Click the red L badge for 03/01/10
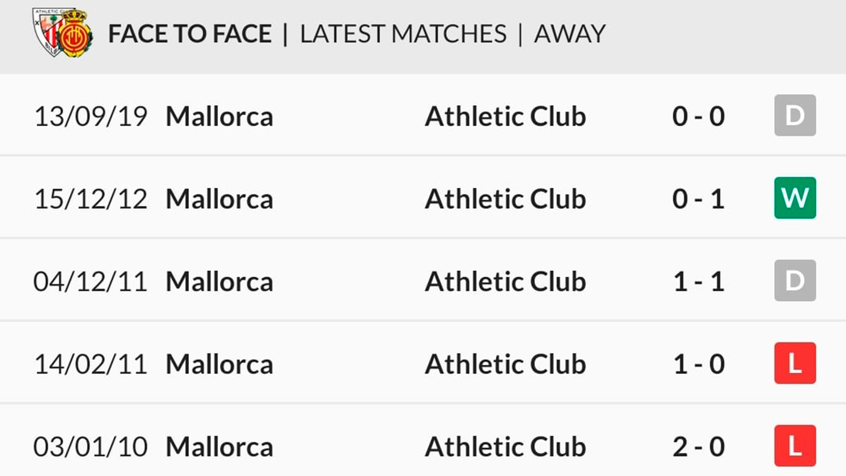The height and width of the screenshot is (476, 846). (x=795, y=446)
